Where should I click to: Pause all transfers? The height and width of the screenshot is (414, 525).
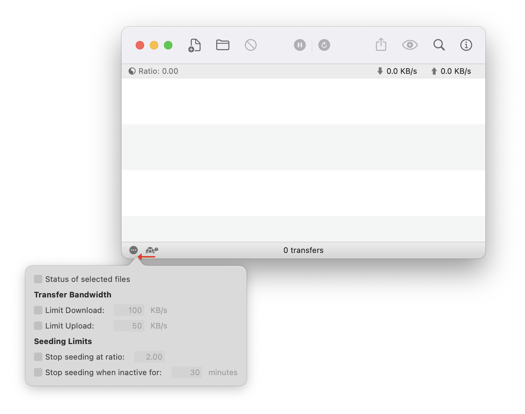click(x=300, y=45)
